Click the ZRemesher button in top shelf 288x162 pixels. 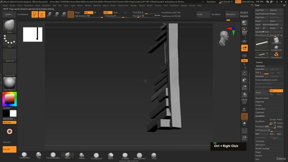point(232,14)
